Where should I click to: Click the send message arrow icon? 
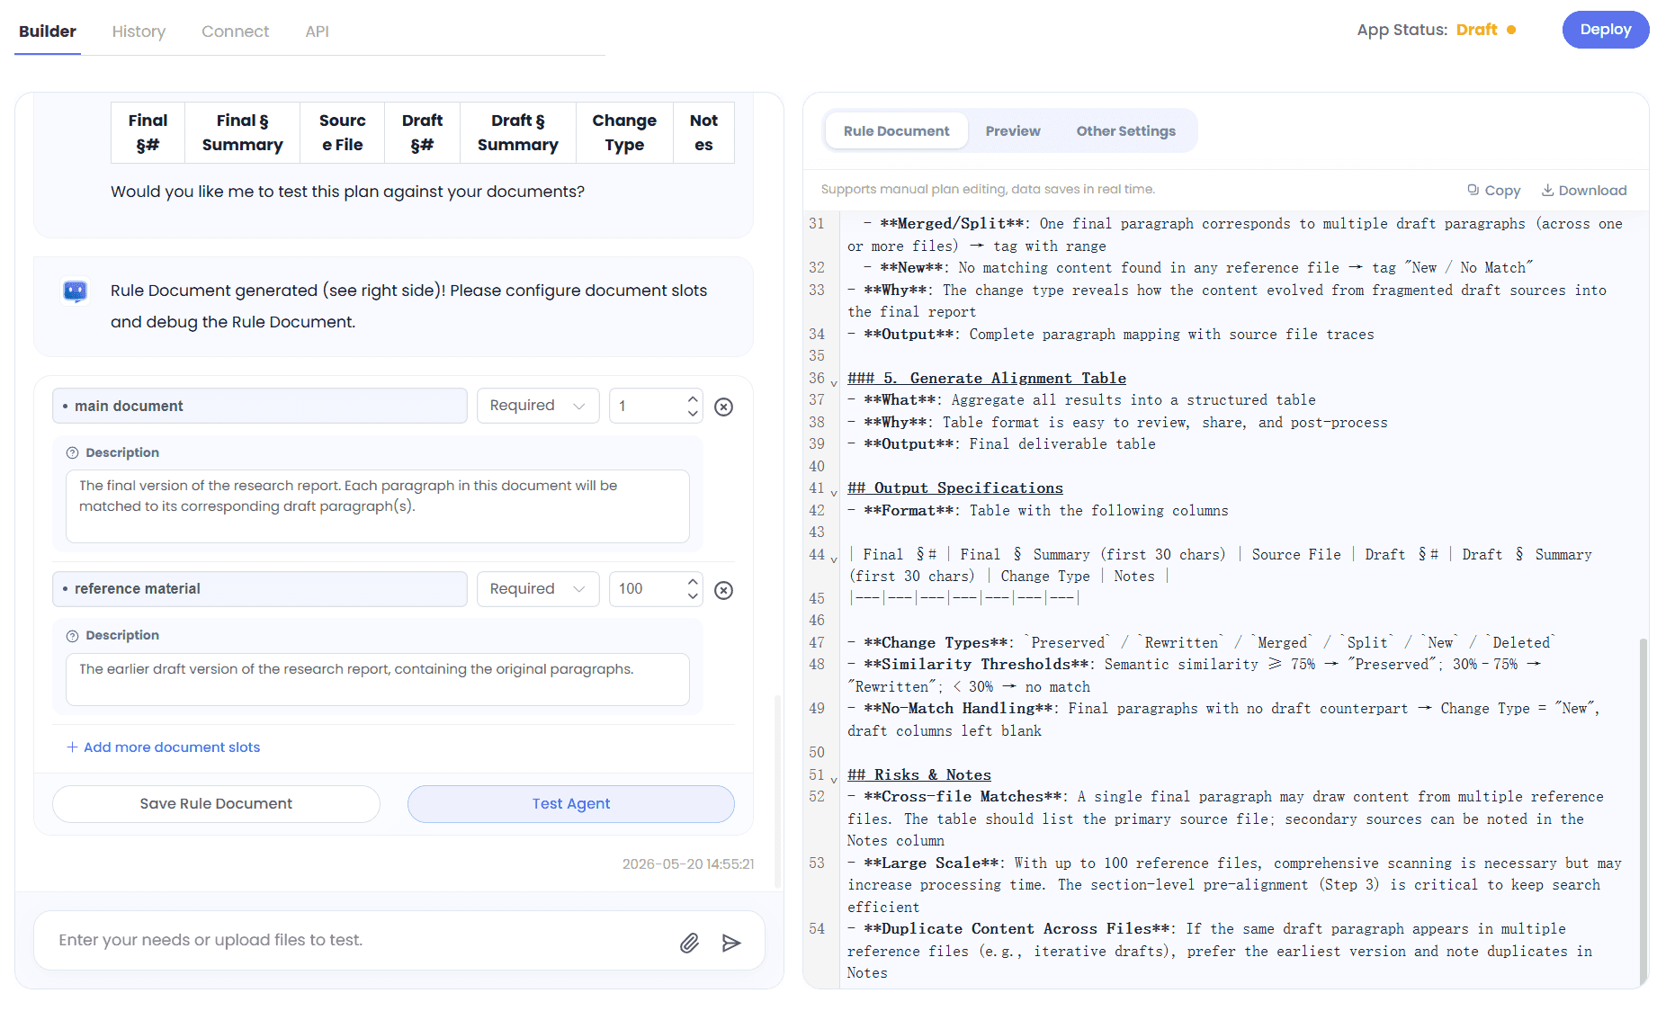pos(731,943)
